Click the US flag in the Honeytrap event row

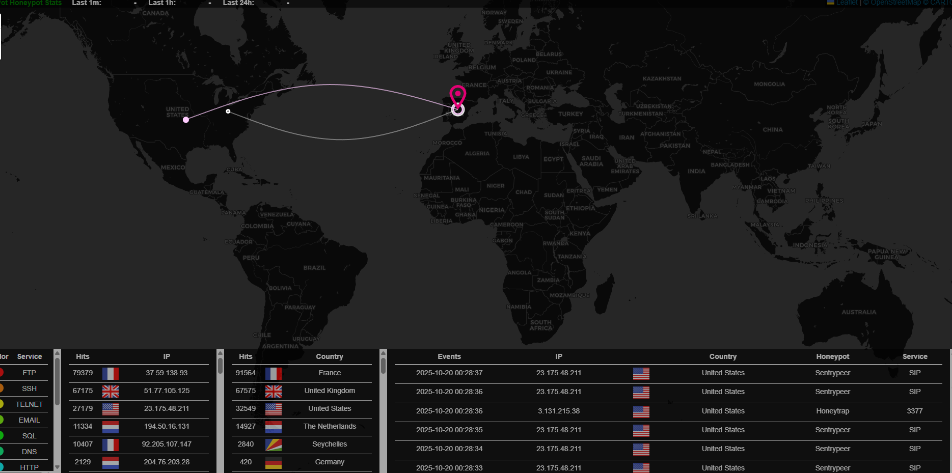tap(641, 411)
